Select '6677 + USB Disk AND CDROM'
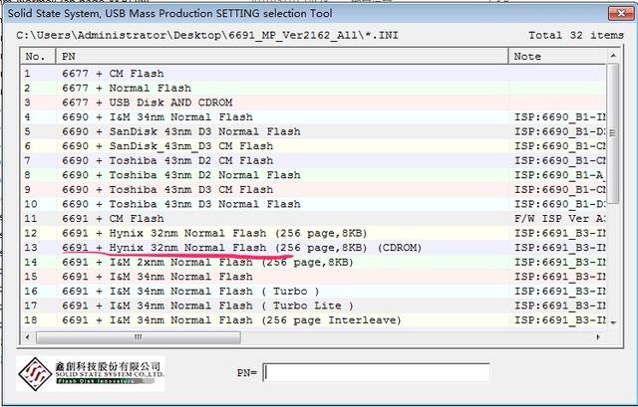Viewport: 638px width, 407px height. (313, 102)
